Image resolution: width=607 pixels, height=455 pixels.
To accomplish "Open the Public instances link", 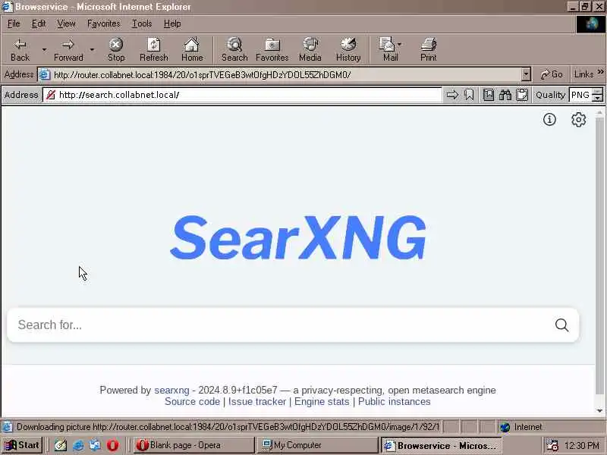I will pyautogui.click(x=394, y=402).
